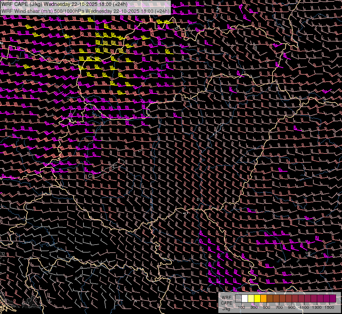
Task: Click the WRF CAPE title line
Action: coord(64,4)
